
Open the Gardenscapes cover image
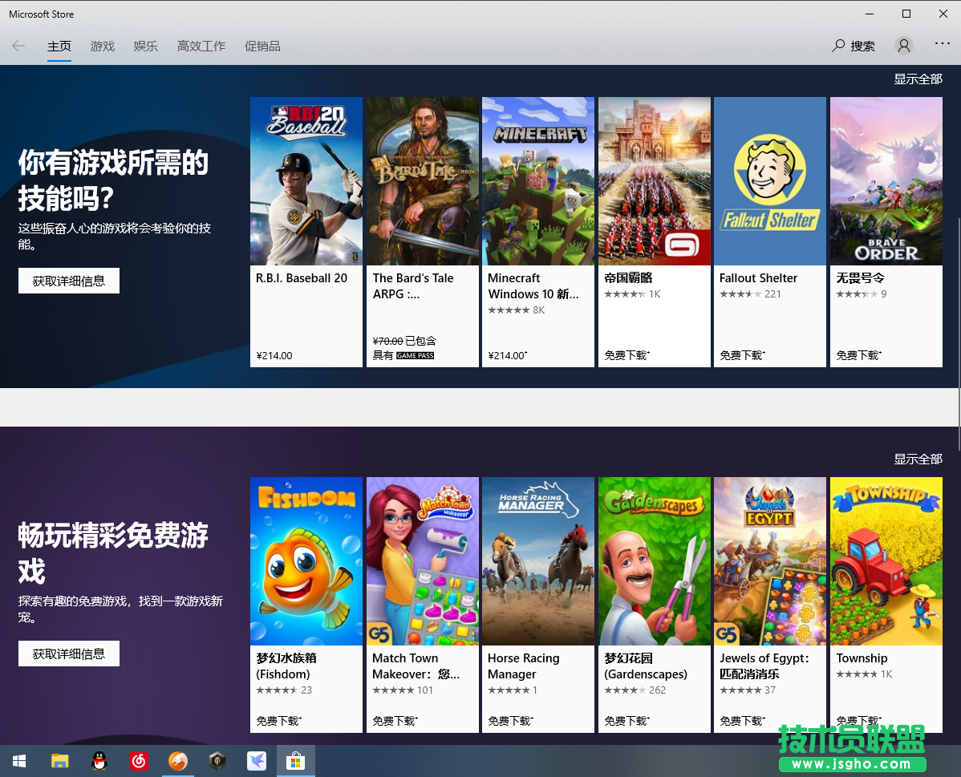tap(655, 561)
